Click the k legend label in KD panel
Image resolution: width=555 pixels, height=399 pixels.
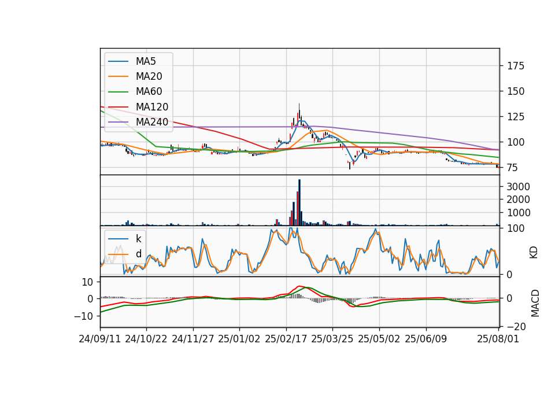coord(138,239)
